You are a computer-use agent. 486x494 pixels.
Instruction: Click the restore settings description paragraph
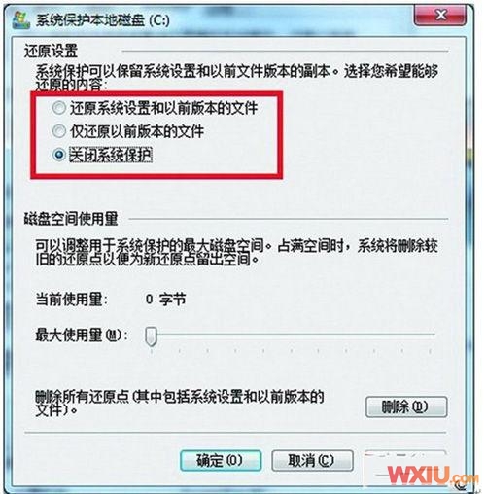[236, 78]
